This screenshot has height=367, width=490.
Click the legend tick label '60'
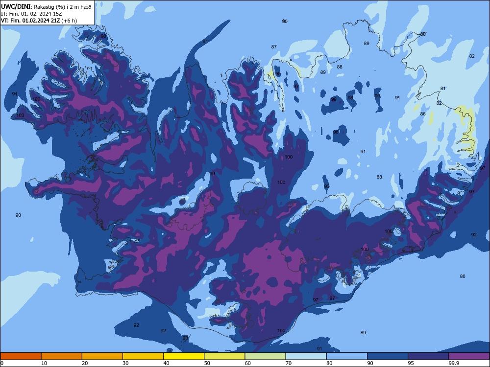[x=248, y=363]
